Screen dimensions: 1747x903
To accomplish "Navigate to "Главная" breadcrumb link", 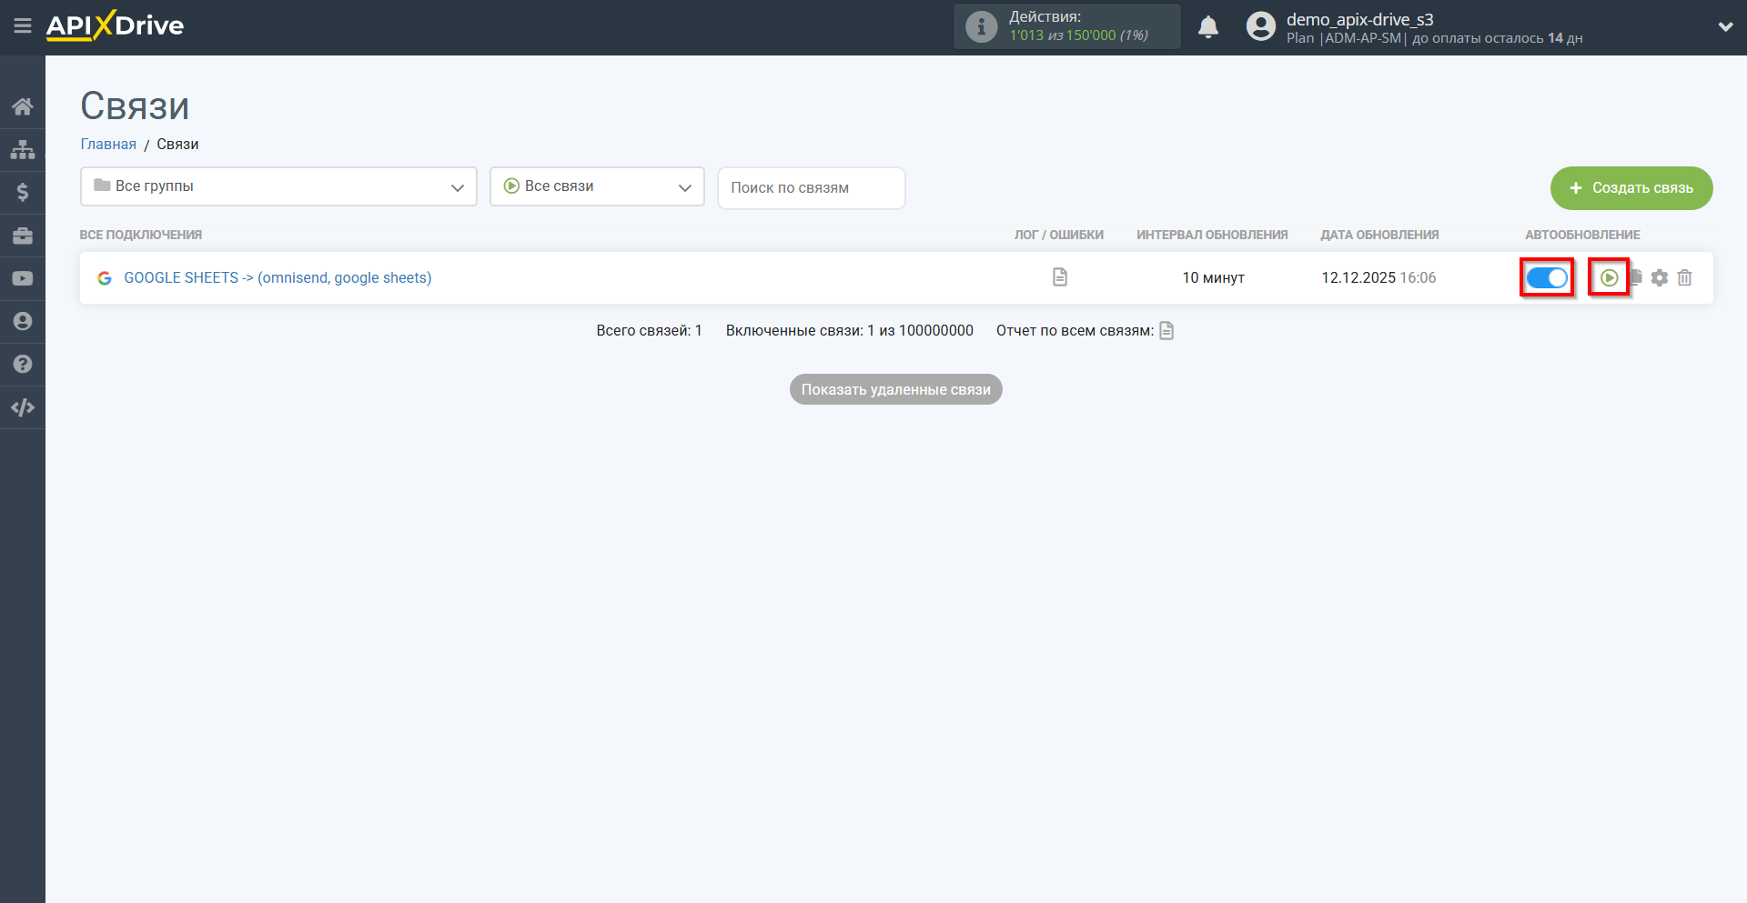I will click(x=108, y=144).
